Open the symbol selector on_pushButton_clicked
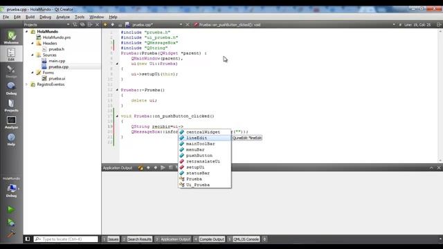Image resolution: width=443 pixels, height=249 pixels. point(293,25)
